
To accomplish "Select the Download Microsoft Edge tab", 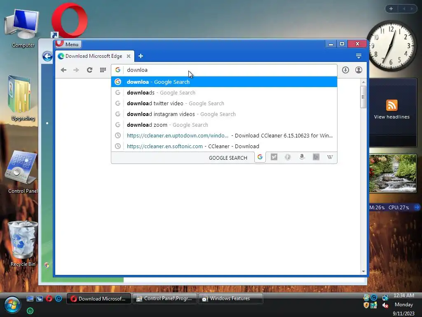I will pos(95,56).
